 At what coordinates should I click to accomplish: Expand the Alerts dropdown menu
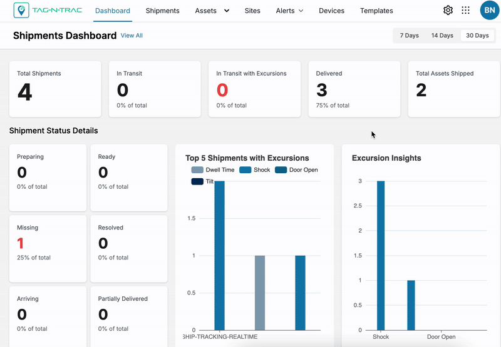coord(289,11)
